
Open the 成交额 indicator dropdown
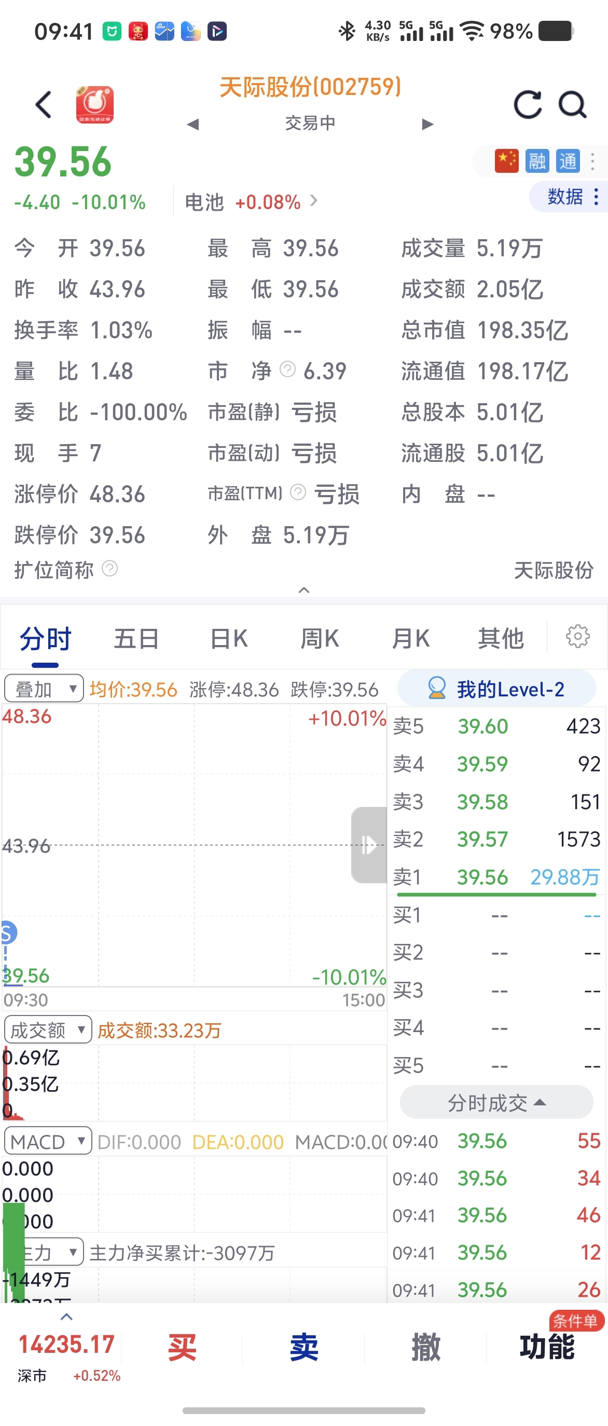(x=48, y=1030)
